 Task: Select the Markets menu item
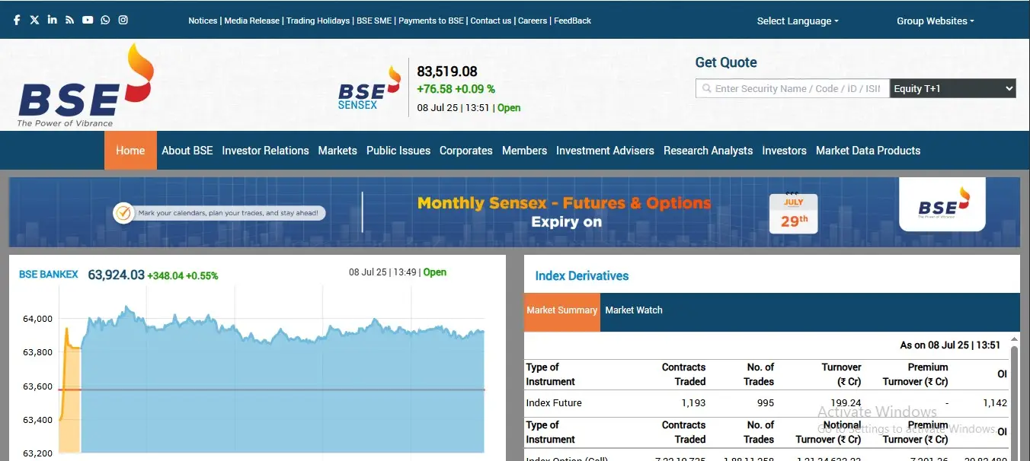pos(337,150)
